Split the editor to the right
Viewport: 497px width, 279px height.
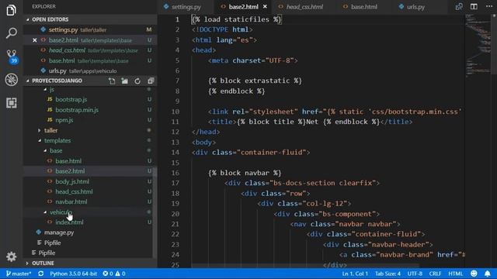pyautogui.click(x=474, y=7)
